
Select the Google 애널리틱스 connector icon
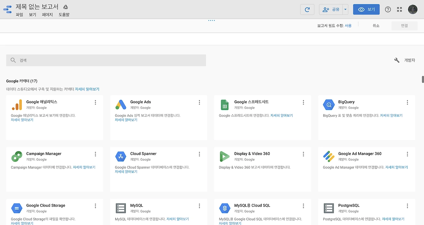point(17,105)
